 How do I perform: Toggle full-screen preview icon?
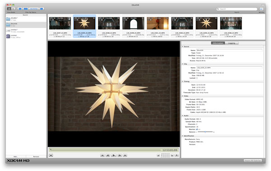(51, 155)
